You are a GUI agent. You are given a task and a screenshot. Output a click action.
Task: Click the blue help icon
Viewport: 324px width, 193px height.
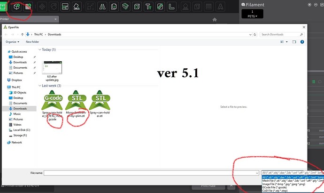click(x=302, y=42)
